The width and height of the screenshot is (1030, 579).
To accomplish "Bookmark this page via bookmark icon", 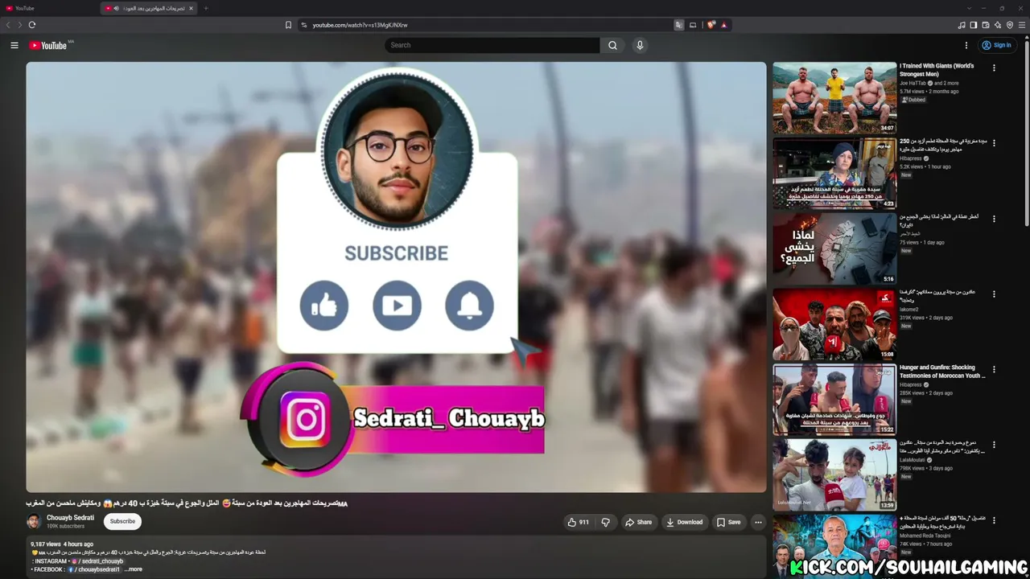I will 288,25.
